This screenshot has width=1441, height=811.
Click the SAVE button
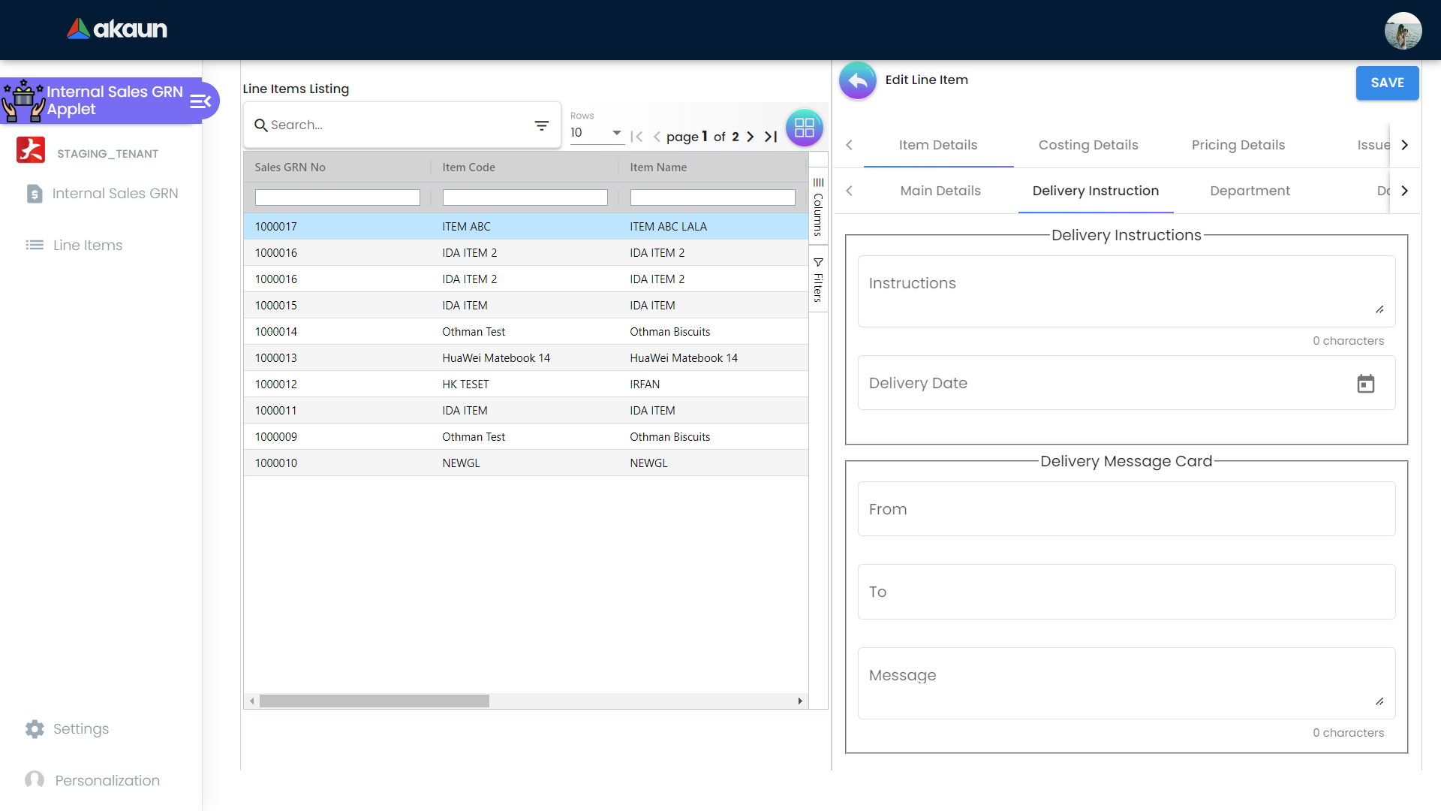(x=1386, y=83)
